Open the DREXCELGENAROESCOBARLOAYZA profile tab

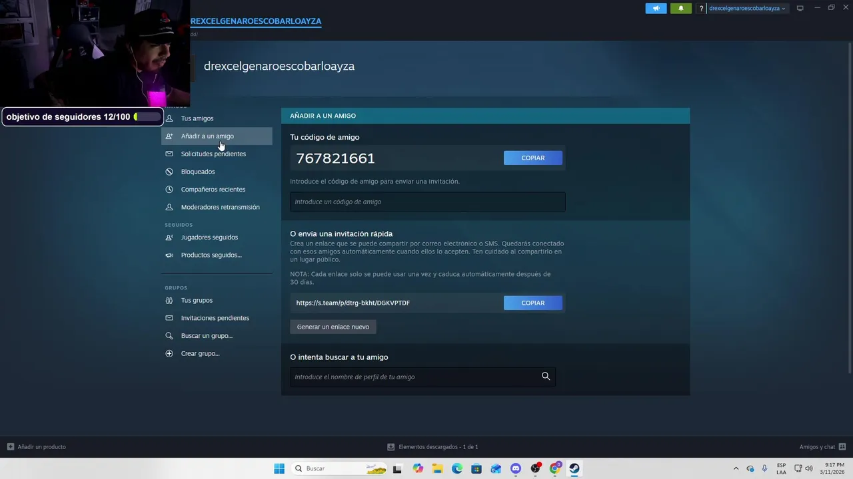coord(256,21)
